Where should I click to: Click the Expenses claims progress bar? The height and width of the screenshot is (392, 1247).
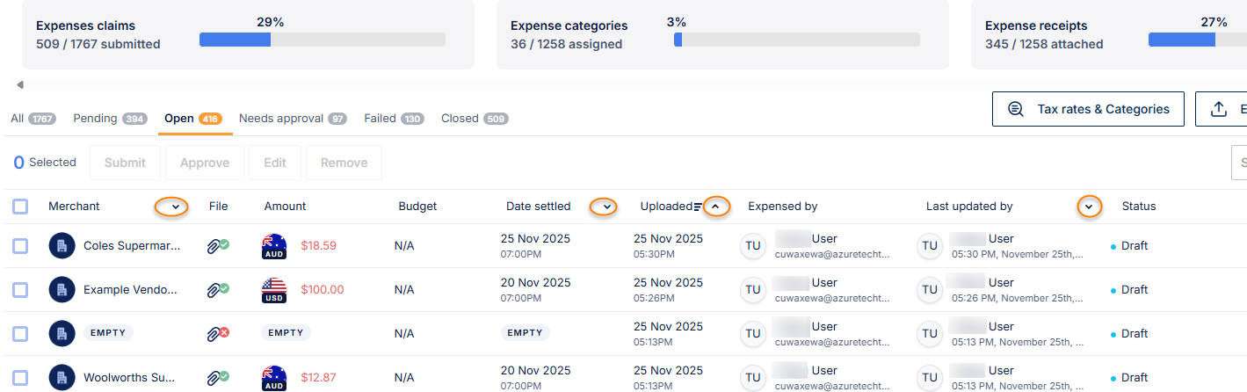322,40
